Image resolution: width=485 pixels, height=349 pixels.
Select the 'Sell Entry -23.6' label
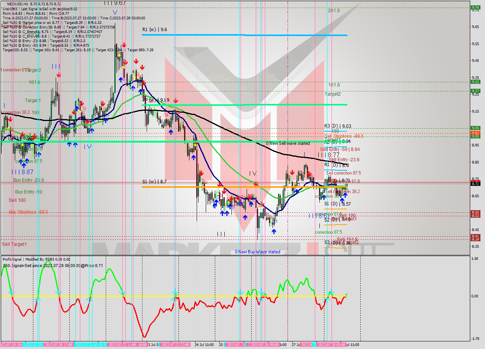click(344, 160)
